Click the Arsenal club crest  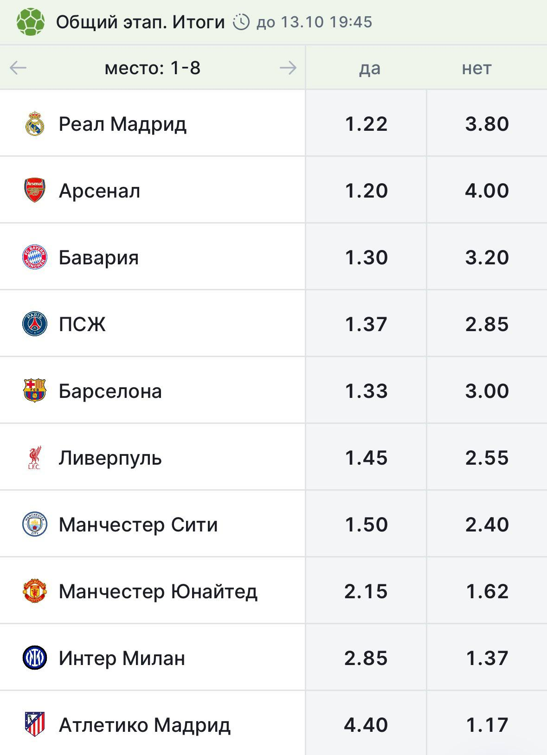(x=35, y=190)
